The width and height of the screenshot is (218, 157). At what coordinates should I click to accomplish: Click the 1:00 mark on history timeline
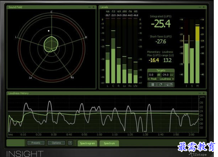point(100,134)
